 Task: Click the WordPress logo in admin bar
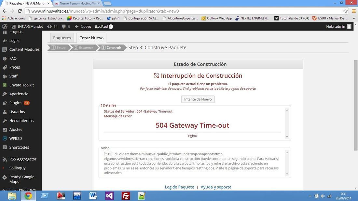click(5, 26)
